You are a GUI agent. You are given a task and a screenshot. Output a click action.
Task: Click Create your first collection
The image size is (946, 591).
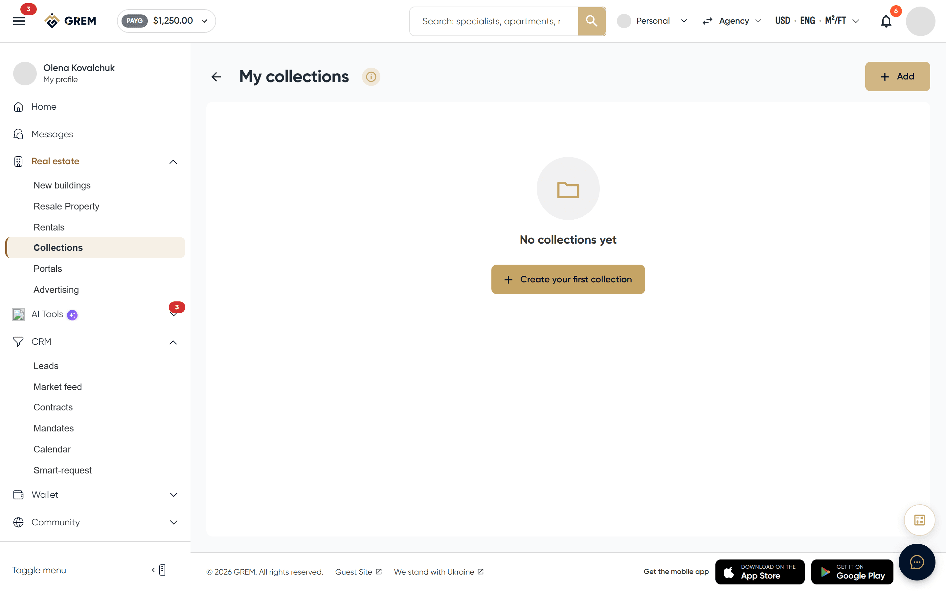coord(568,279)
